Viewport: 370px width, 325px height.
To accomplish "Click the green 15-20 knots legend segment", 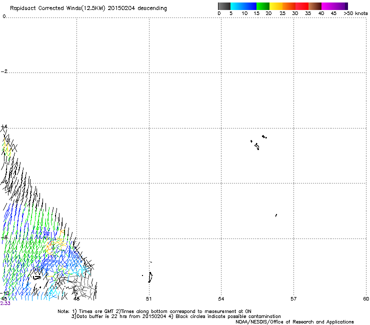I will (x=263, y=6).
